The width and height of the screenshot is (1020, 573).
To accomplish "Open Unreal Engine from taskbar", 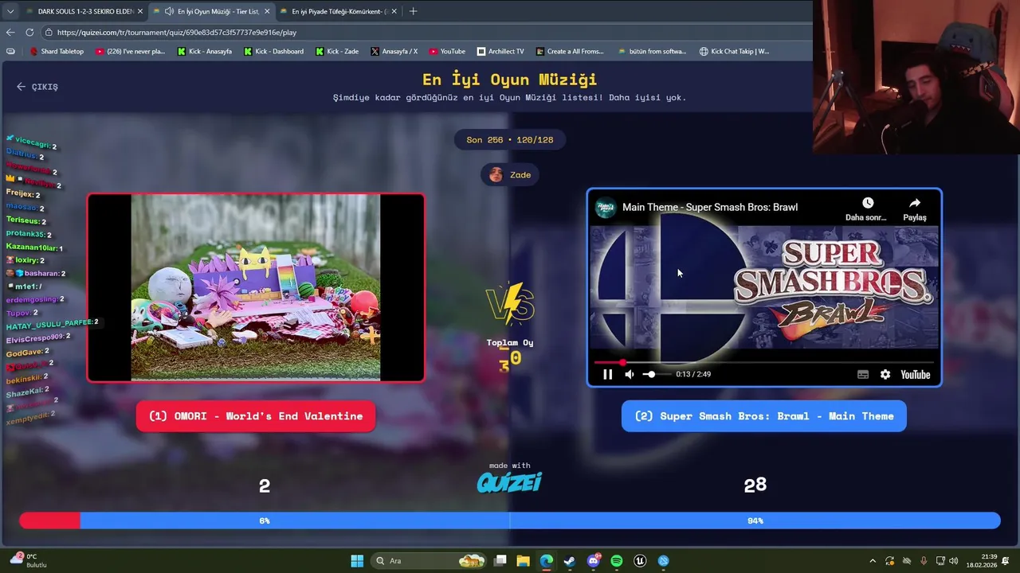I will pyautogui.click(x=640, y=560).
